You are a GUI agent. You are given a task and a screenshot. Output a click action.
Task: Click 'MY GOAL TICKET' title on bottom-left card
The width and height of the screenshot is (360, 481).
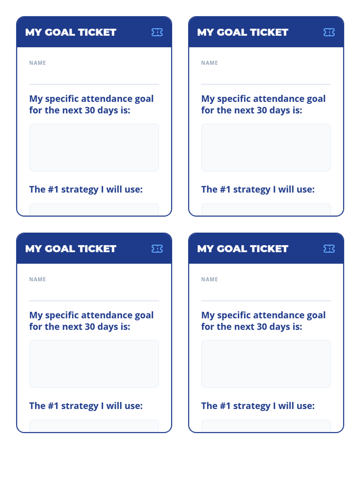pyautogui.click(x=71, y=249)
